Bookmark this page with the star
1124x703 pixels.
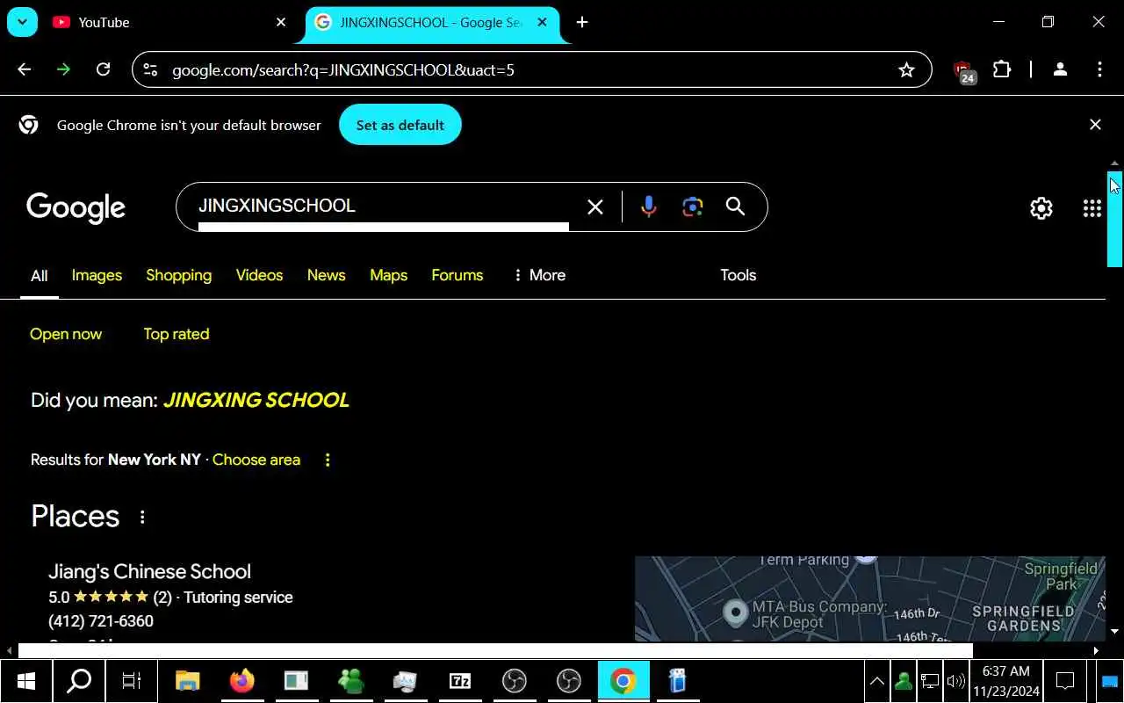(x=906, y=69)
